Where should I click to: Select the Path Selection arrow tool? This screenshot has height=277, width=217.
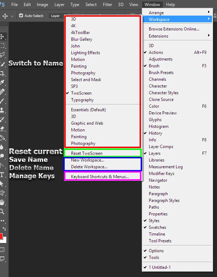tap(2, 184)
